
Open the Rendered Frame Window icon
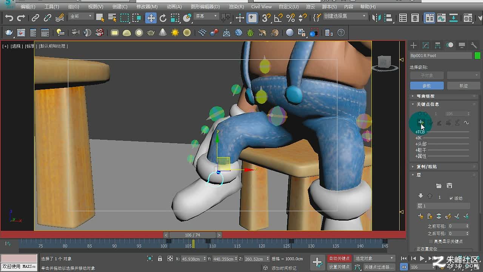click(21, 33)
